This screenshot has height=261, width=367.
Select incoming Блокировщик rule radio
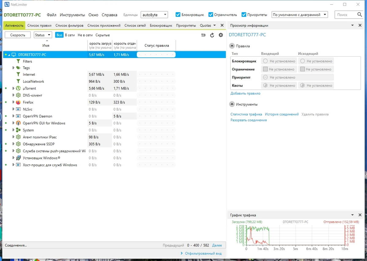point(265,61)
